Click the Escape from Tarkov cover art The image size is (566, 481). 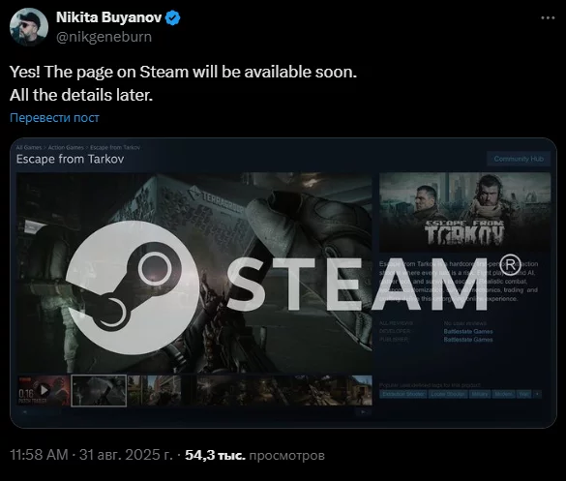[465, 212]
